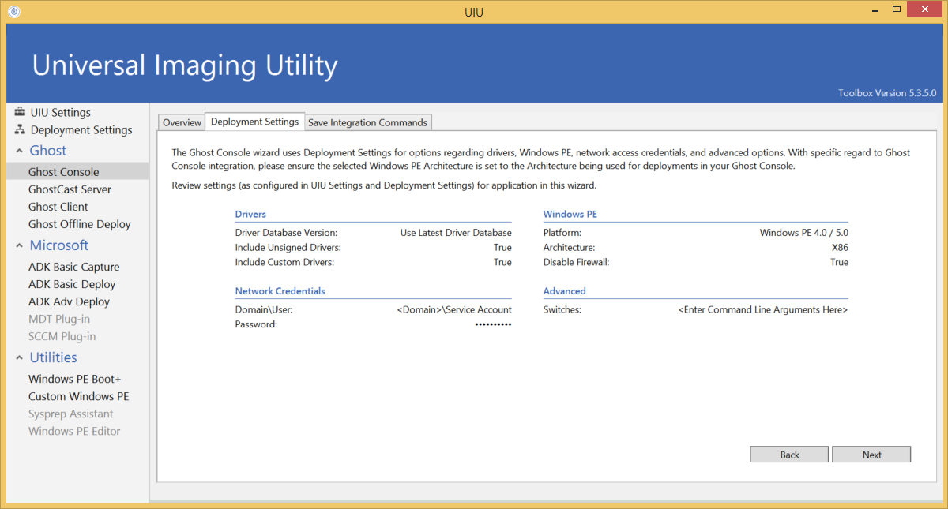Screen dimensions: 948x509
Task: Click the Deployment Settings hierarchy icon
Action: [x=20, y=129]
